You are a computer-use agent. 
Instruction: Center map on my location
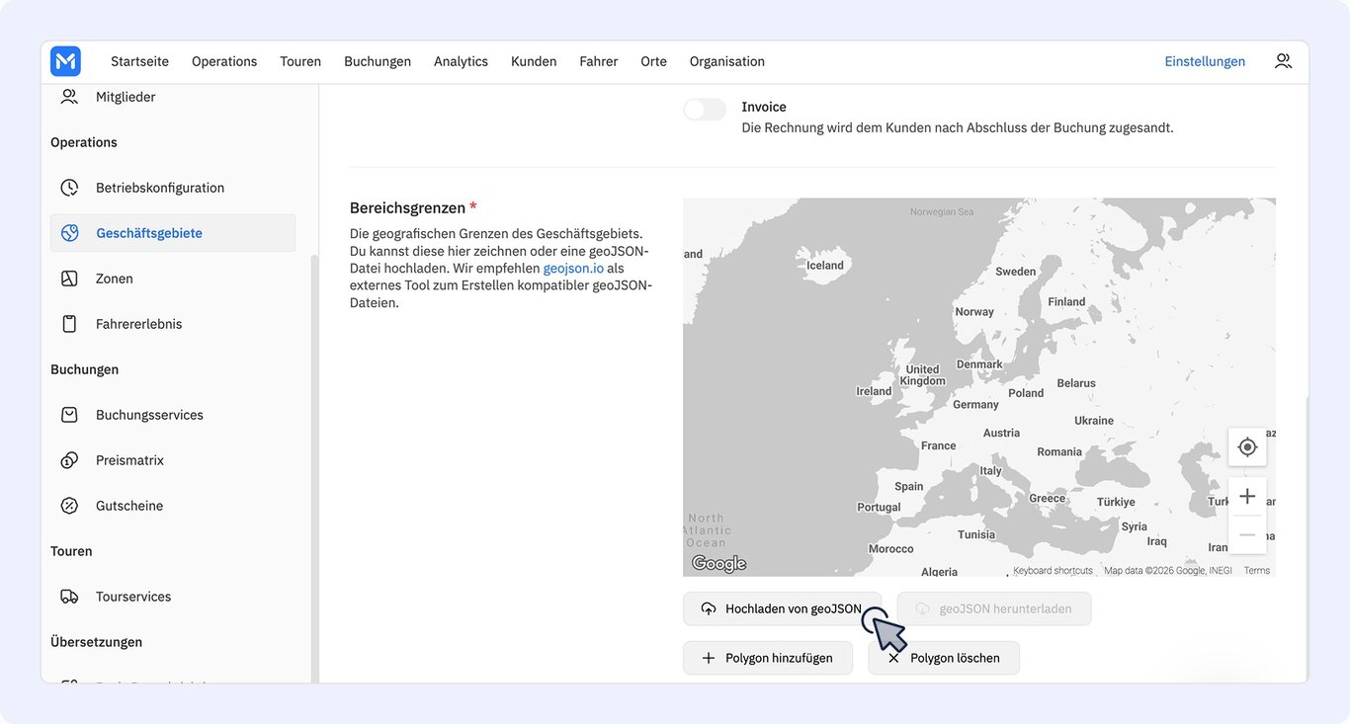tap(1247, 447)
